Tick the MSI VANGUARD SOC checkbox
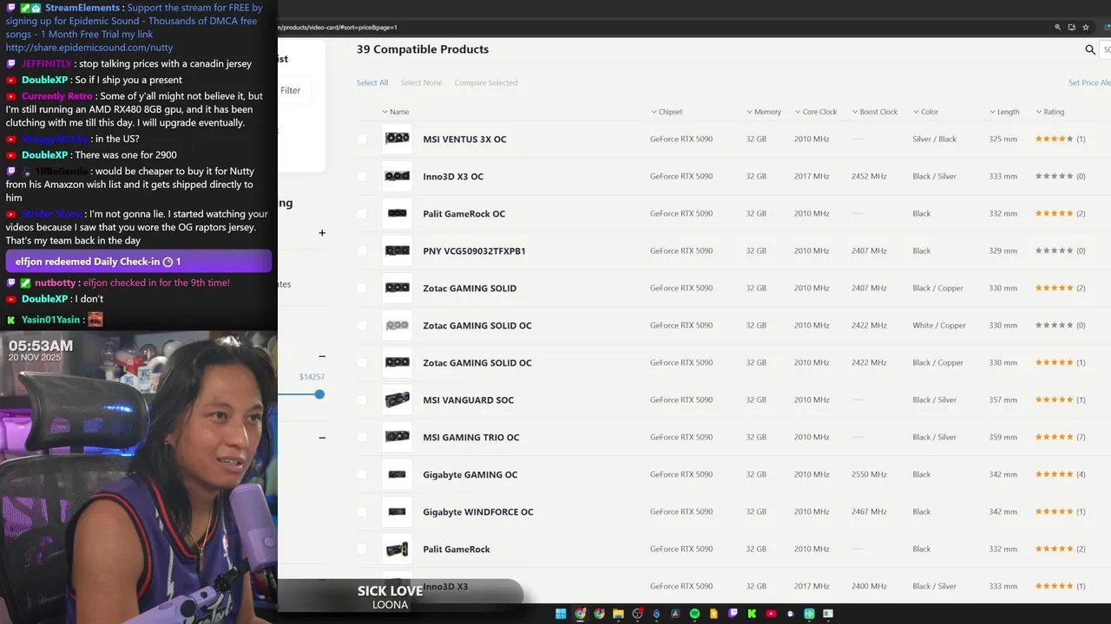Viewport: 1111px width, 624px height. click(x=362, y=400)
